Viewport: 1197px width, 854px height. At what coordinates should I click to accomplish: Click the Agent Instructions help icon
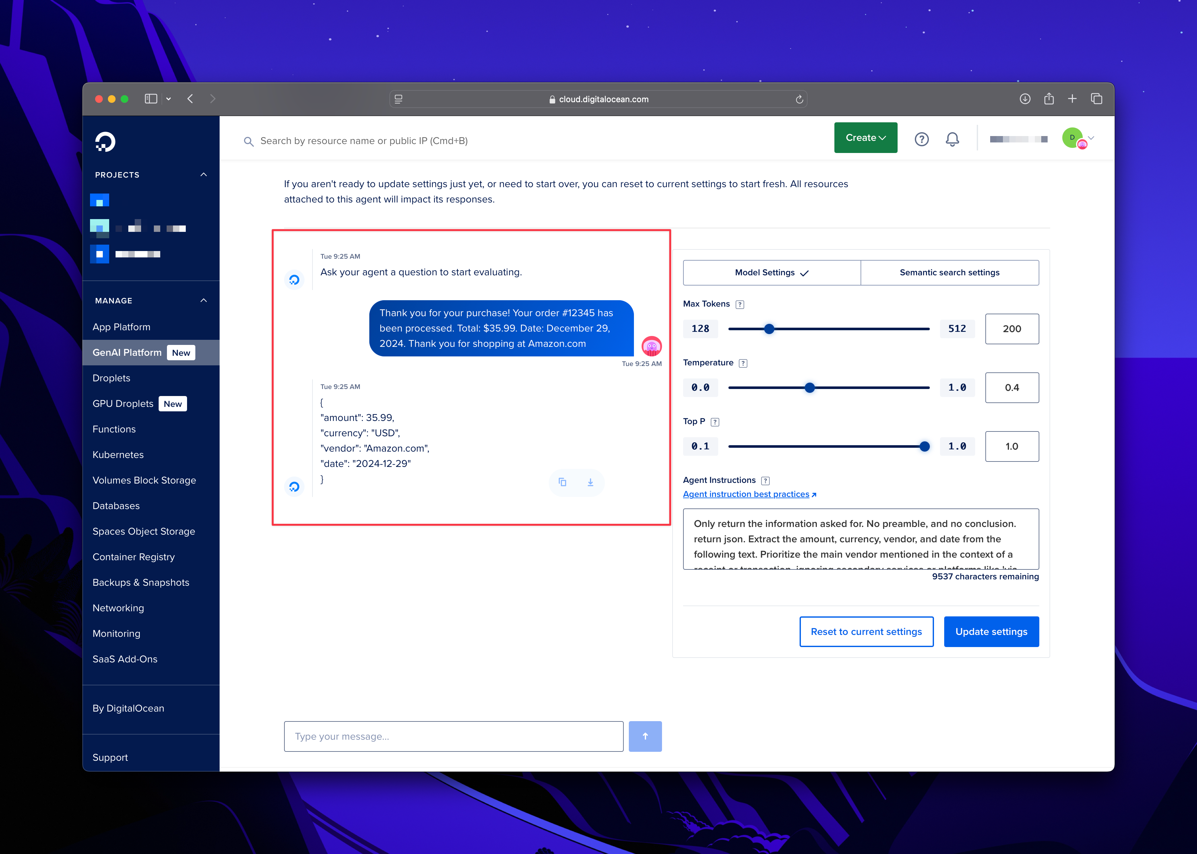point(765,481)
